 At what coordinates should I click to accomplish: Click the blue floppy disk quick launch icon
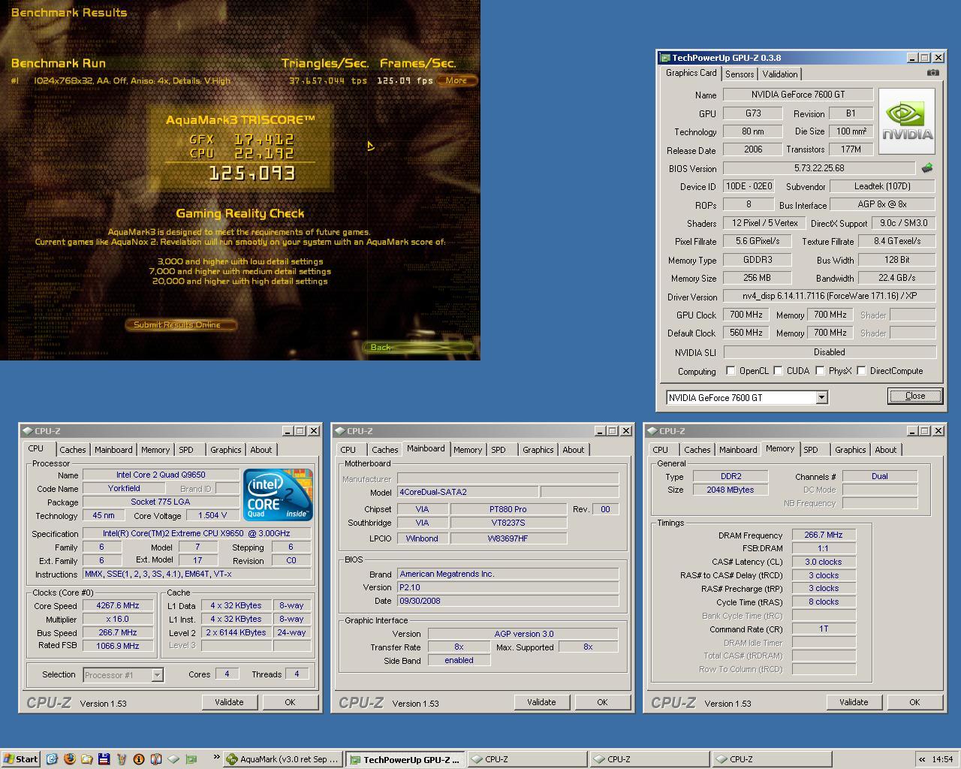click(x=104, y=759)
